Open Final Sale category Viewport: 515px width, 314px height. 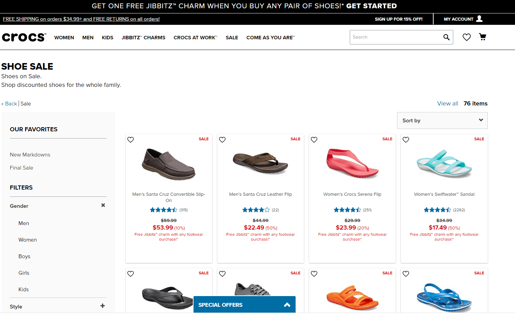point(21,168)
